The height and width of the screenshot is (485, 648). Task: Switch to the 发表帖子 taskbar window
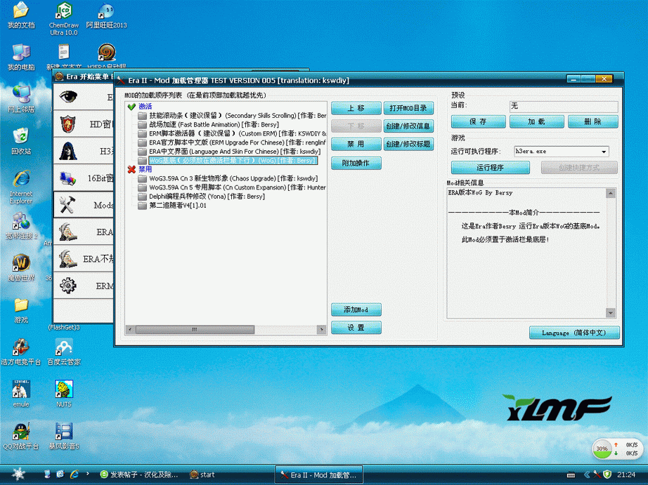pyautogui.click(x=139, y=474)
